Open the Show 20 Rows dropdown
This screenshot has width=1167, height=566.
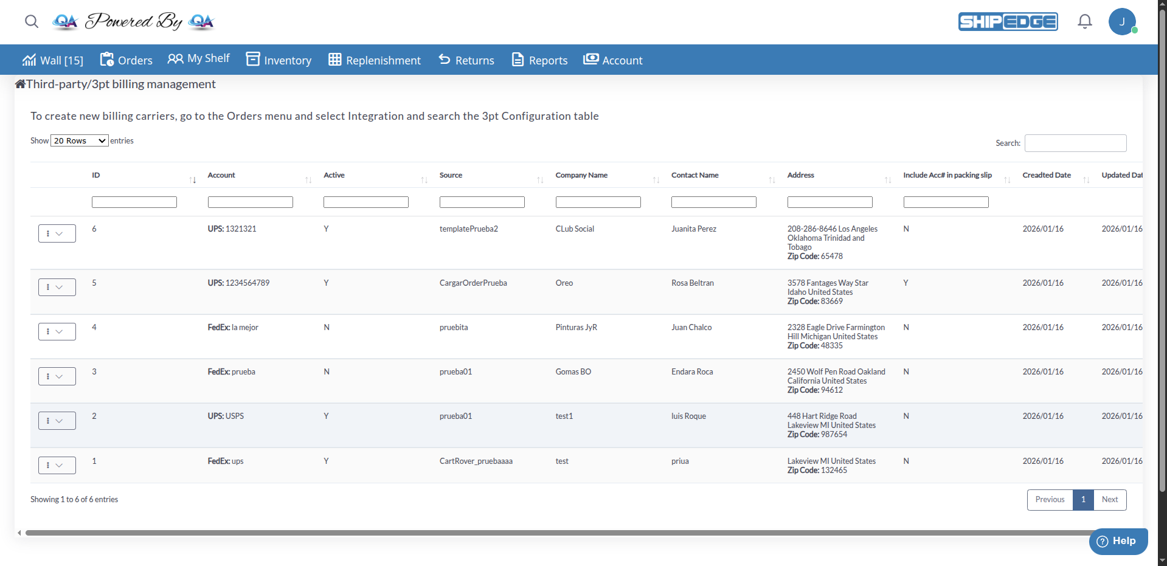[x=78, y=140]
